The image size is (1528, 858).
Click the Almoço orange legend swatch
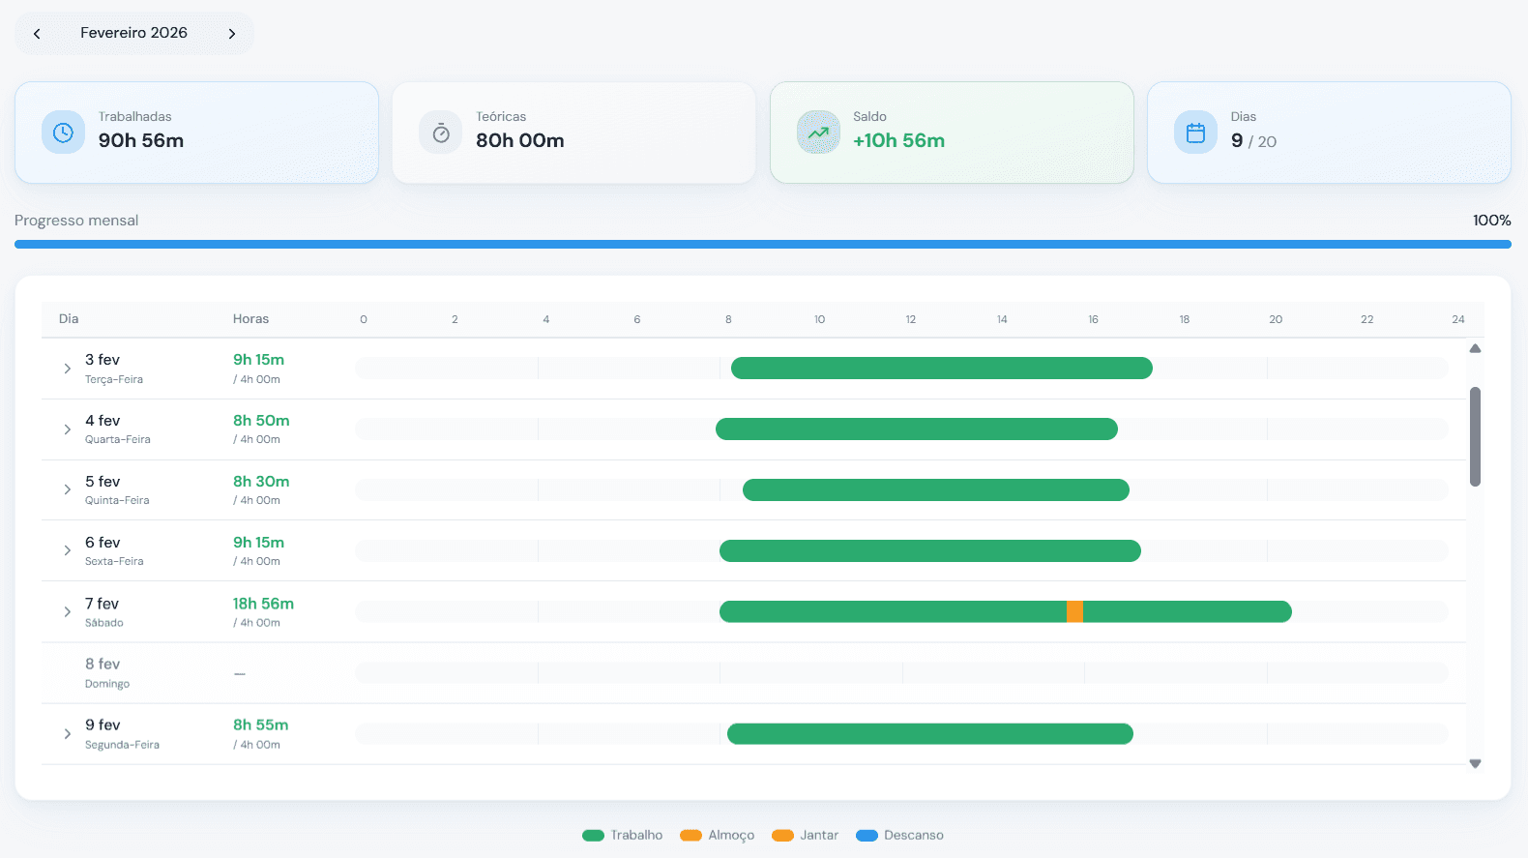pos(691,836)
